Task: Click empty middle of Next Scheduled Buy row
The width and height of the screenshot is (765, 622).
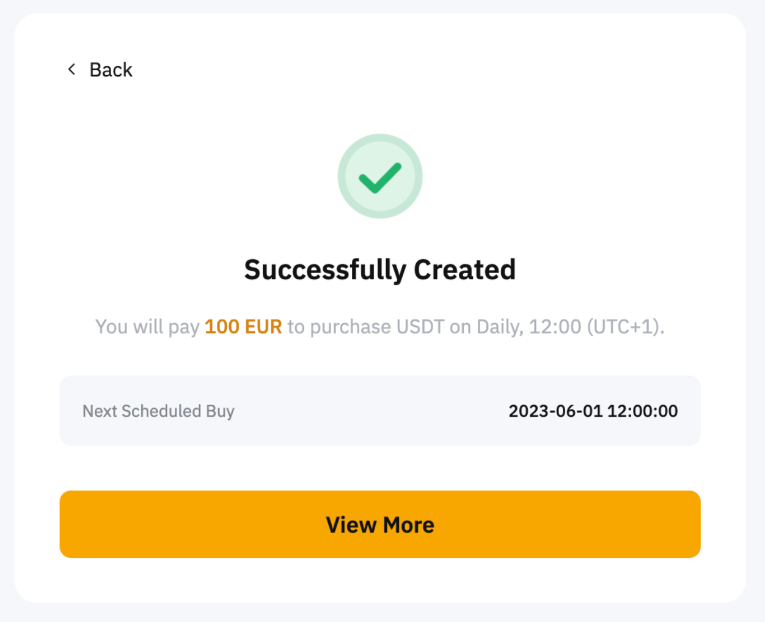Action: [x=367, y=411]
